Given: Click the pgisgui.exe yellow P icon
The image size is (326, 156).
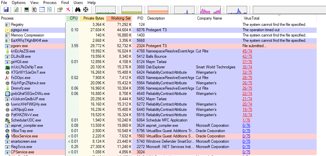Looking at the screenshot, I should [x=7, y=30].
